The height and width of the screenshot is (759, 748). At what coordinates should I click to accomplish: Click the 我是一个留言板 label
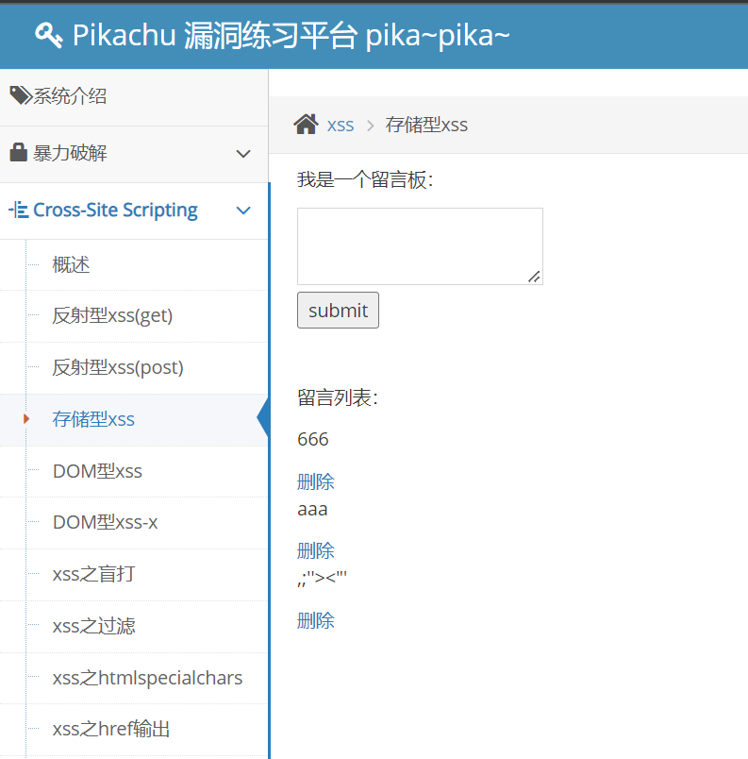tap(365, 180)
